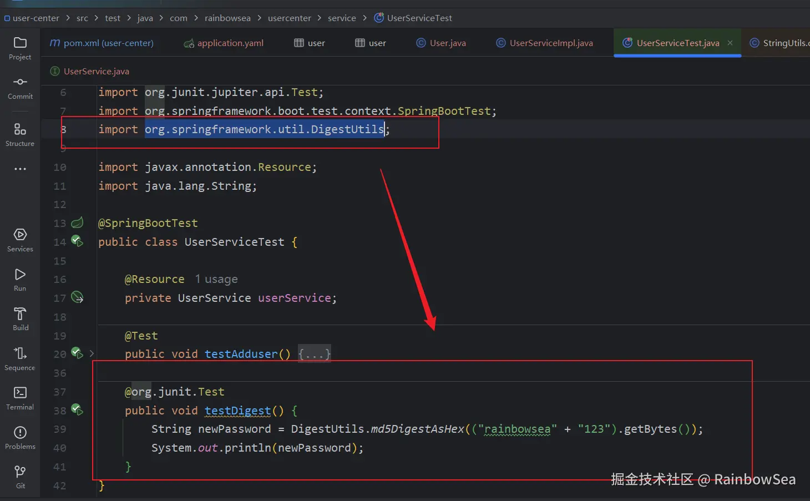Show the Problems panel
810x501 pixels.
(x=20, y=437)
